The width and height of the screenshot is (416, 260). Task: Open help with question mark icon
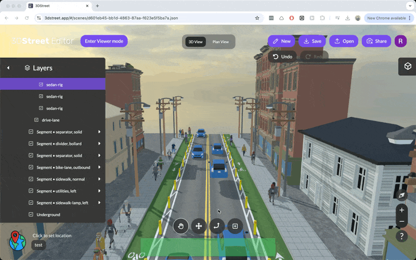(x=401, y=236)
